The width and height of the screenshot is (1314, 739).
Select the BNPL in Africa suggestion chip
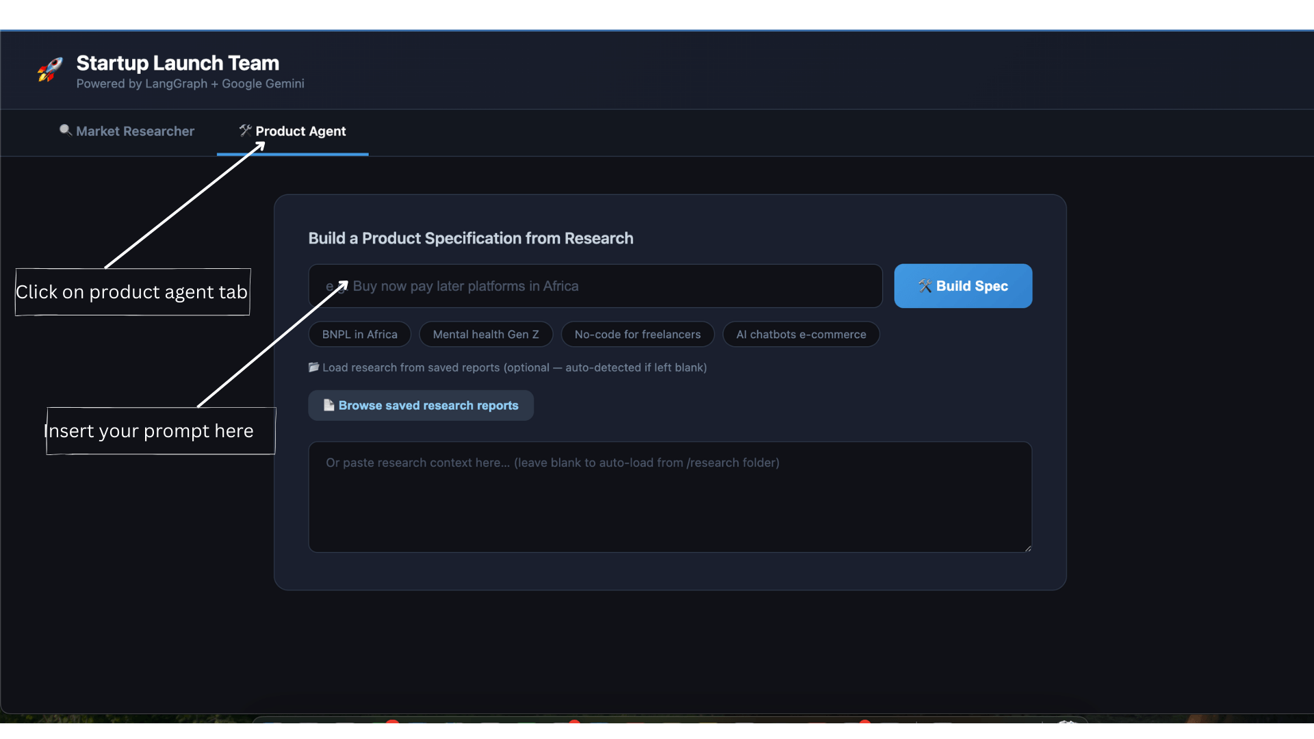pyautogui.click(x=359, y=334)
